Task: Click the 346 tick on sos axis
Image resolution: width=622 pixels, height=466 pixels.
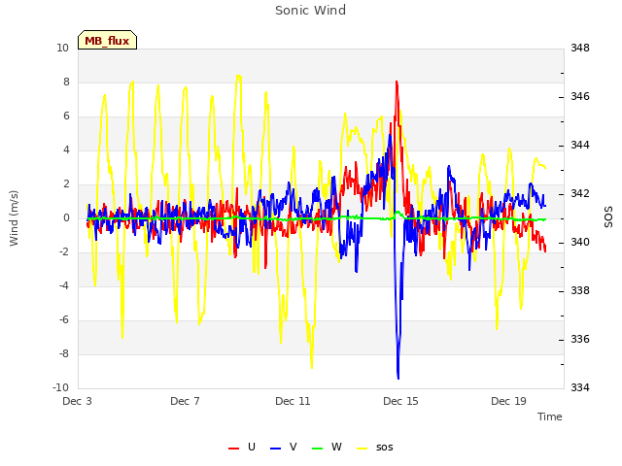Action: [580, 96]
